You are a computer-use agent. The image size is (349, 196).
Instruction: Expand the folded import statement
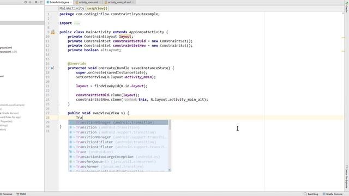(77, 23)
